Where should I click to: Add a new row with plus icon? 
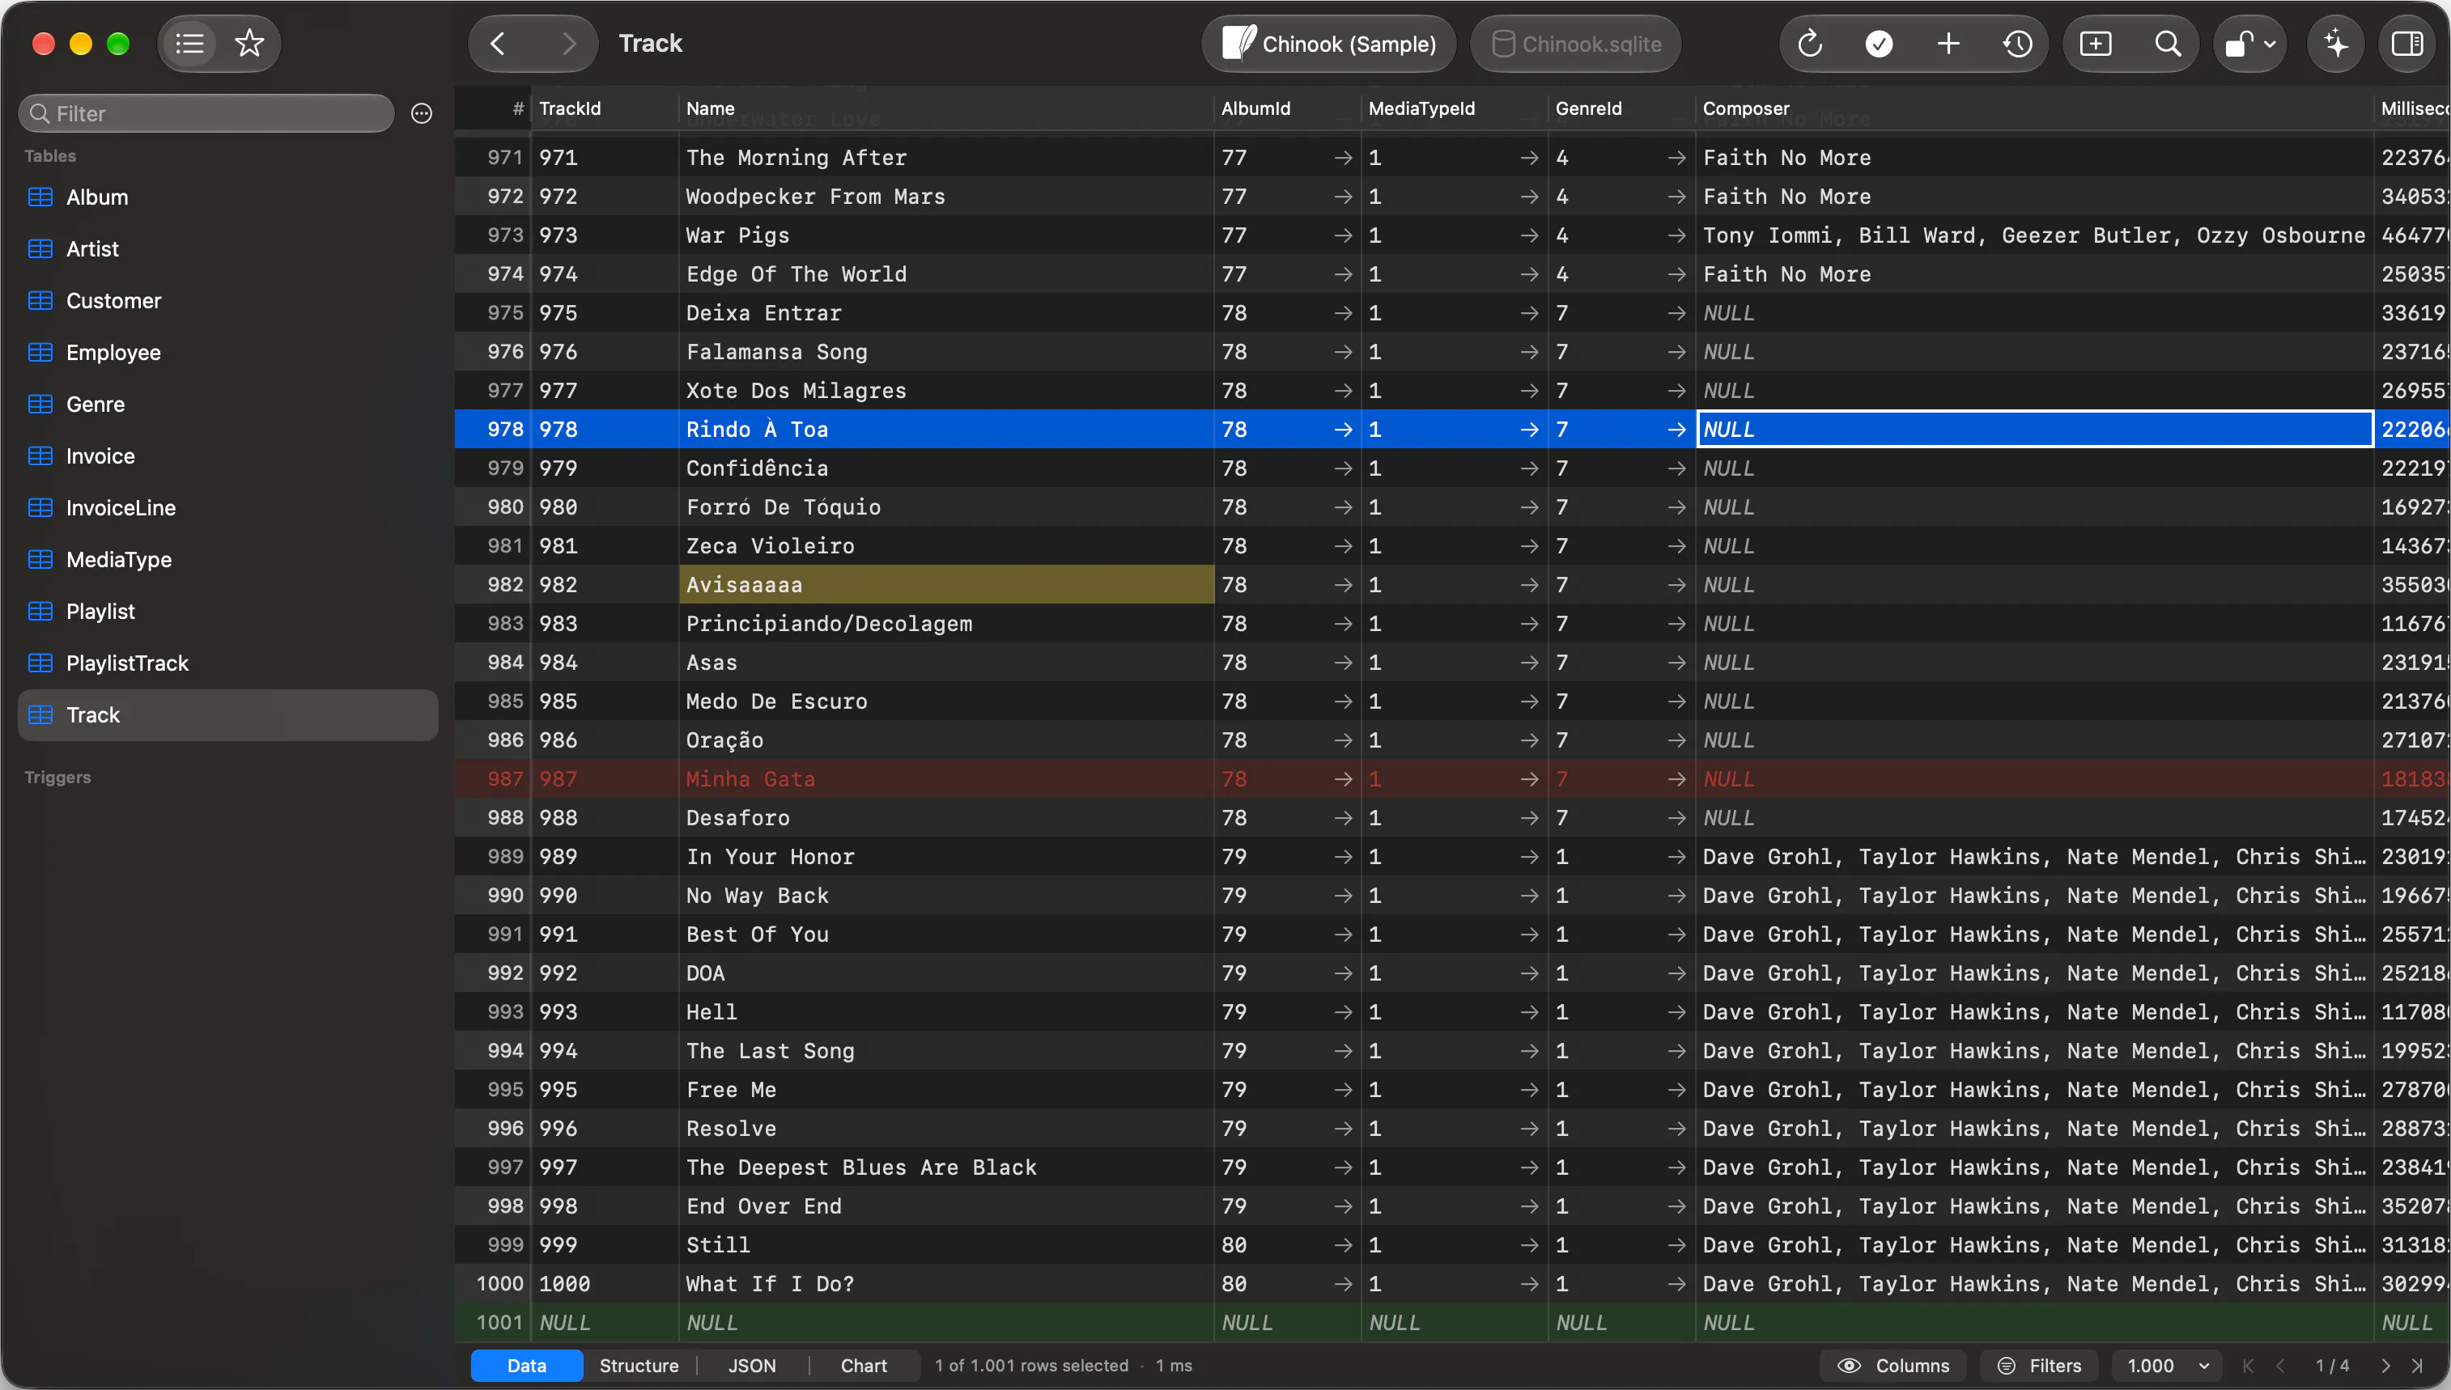click(x=1948, y=44)
